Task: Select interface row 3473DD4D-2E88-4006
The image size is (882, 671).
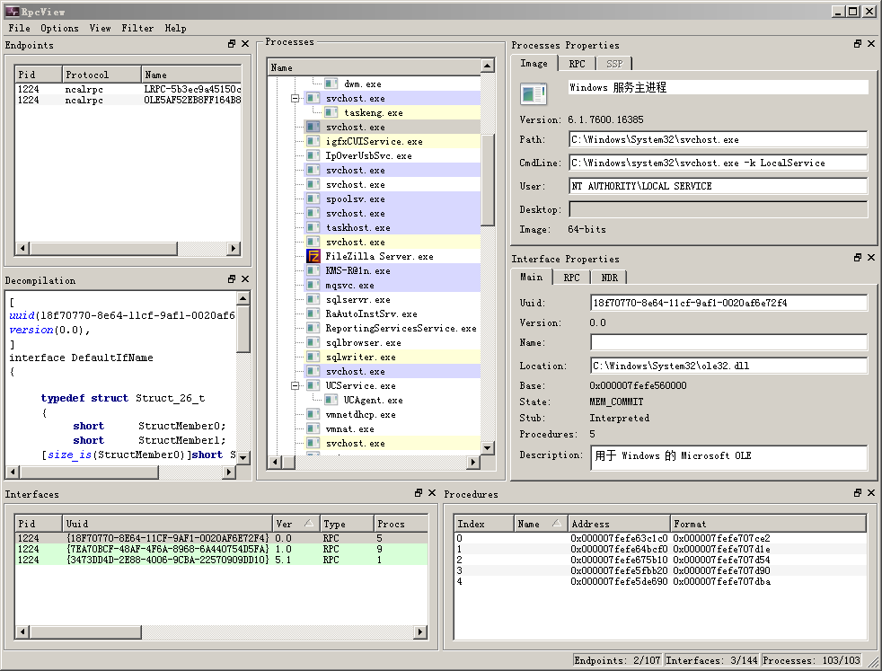Action: 221,560
